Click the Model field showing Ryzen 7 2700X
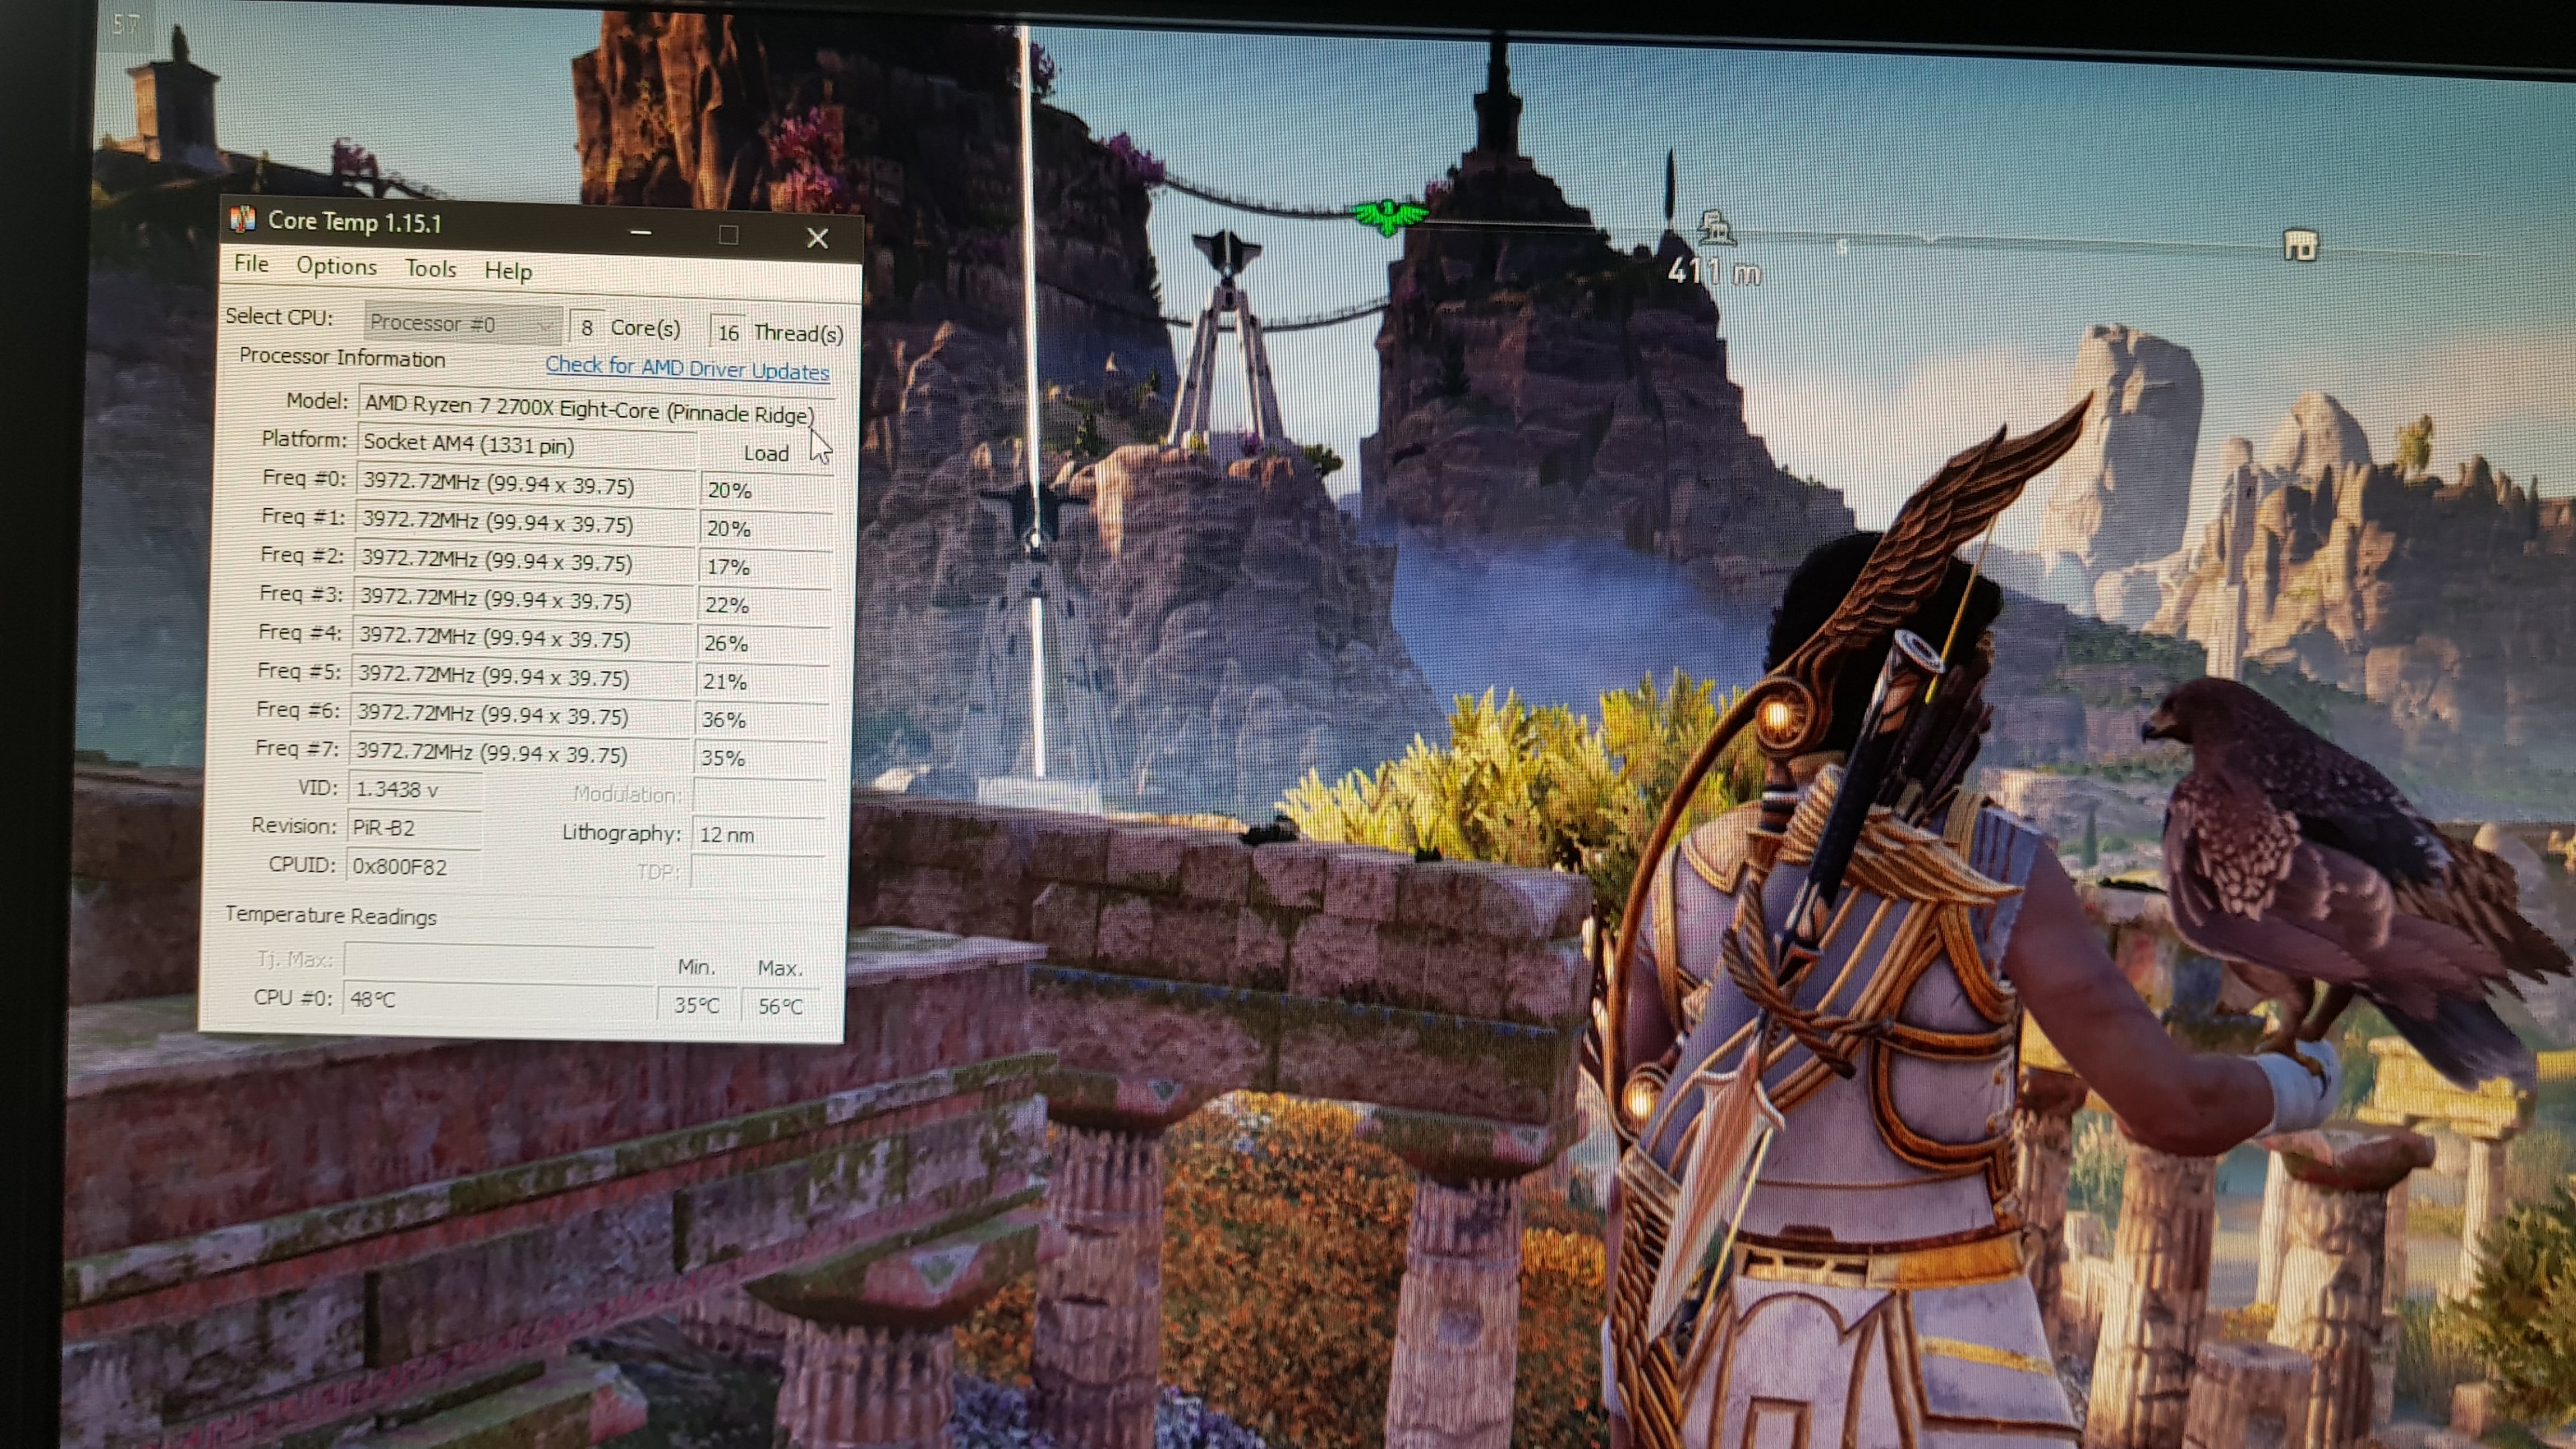 click(590, 408)
